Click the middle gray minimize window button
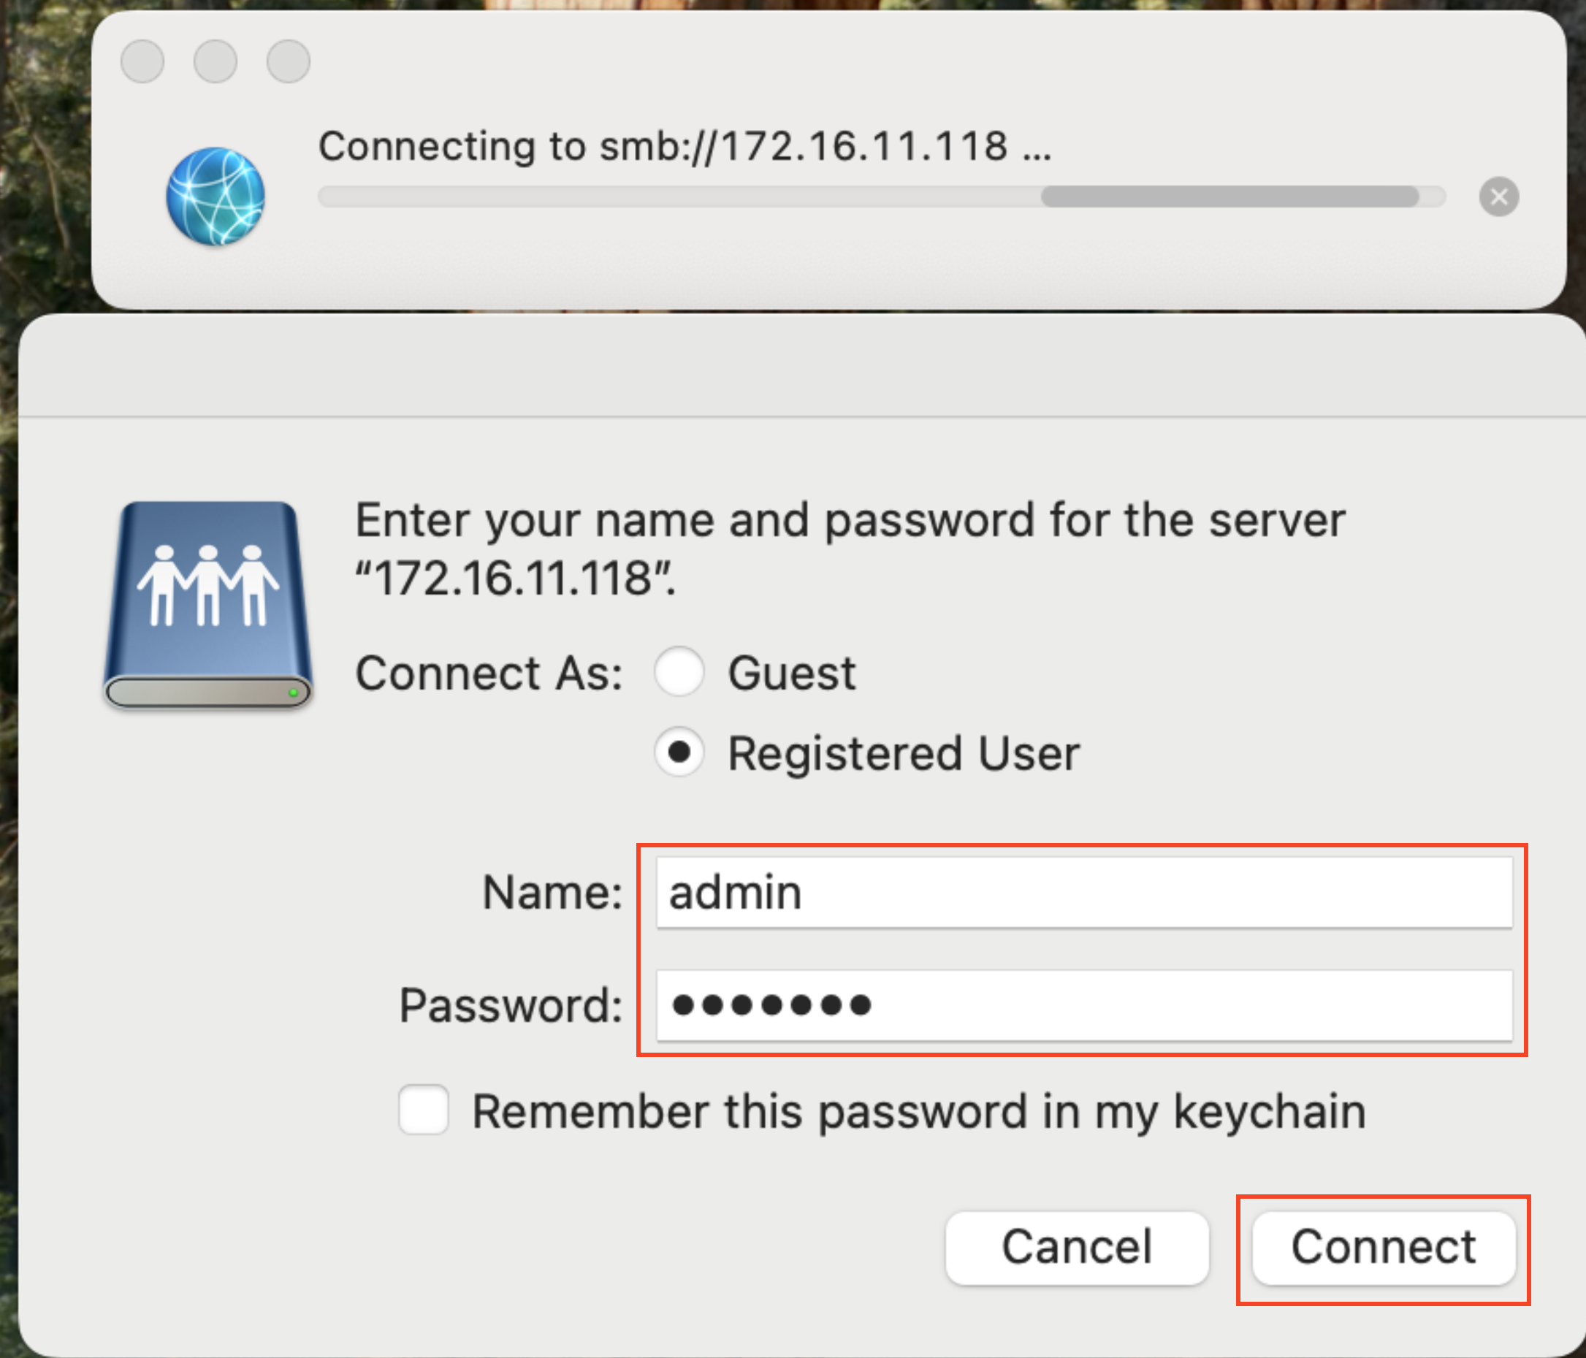 215,61
